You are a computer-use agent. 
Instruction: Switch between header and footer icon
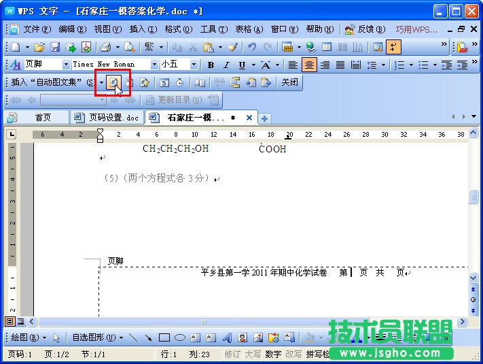tap(235, 83)
